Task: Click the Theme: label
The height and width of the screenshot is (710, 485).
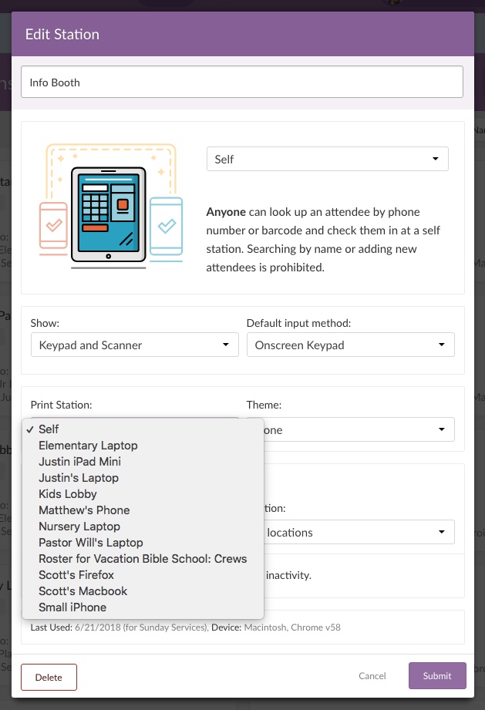Action: click(x=264, y=405)
